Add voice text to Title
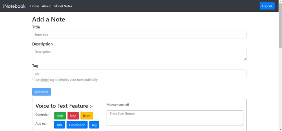This screenshot has height=131, width=282. (x=59, y=125)
